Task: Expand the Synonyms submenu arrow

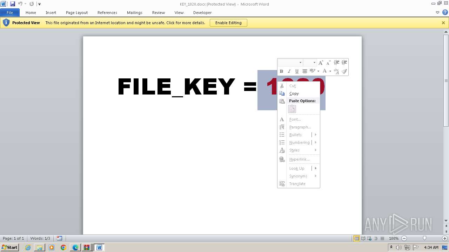Action: [316, 176]
